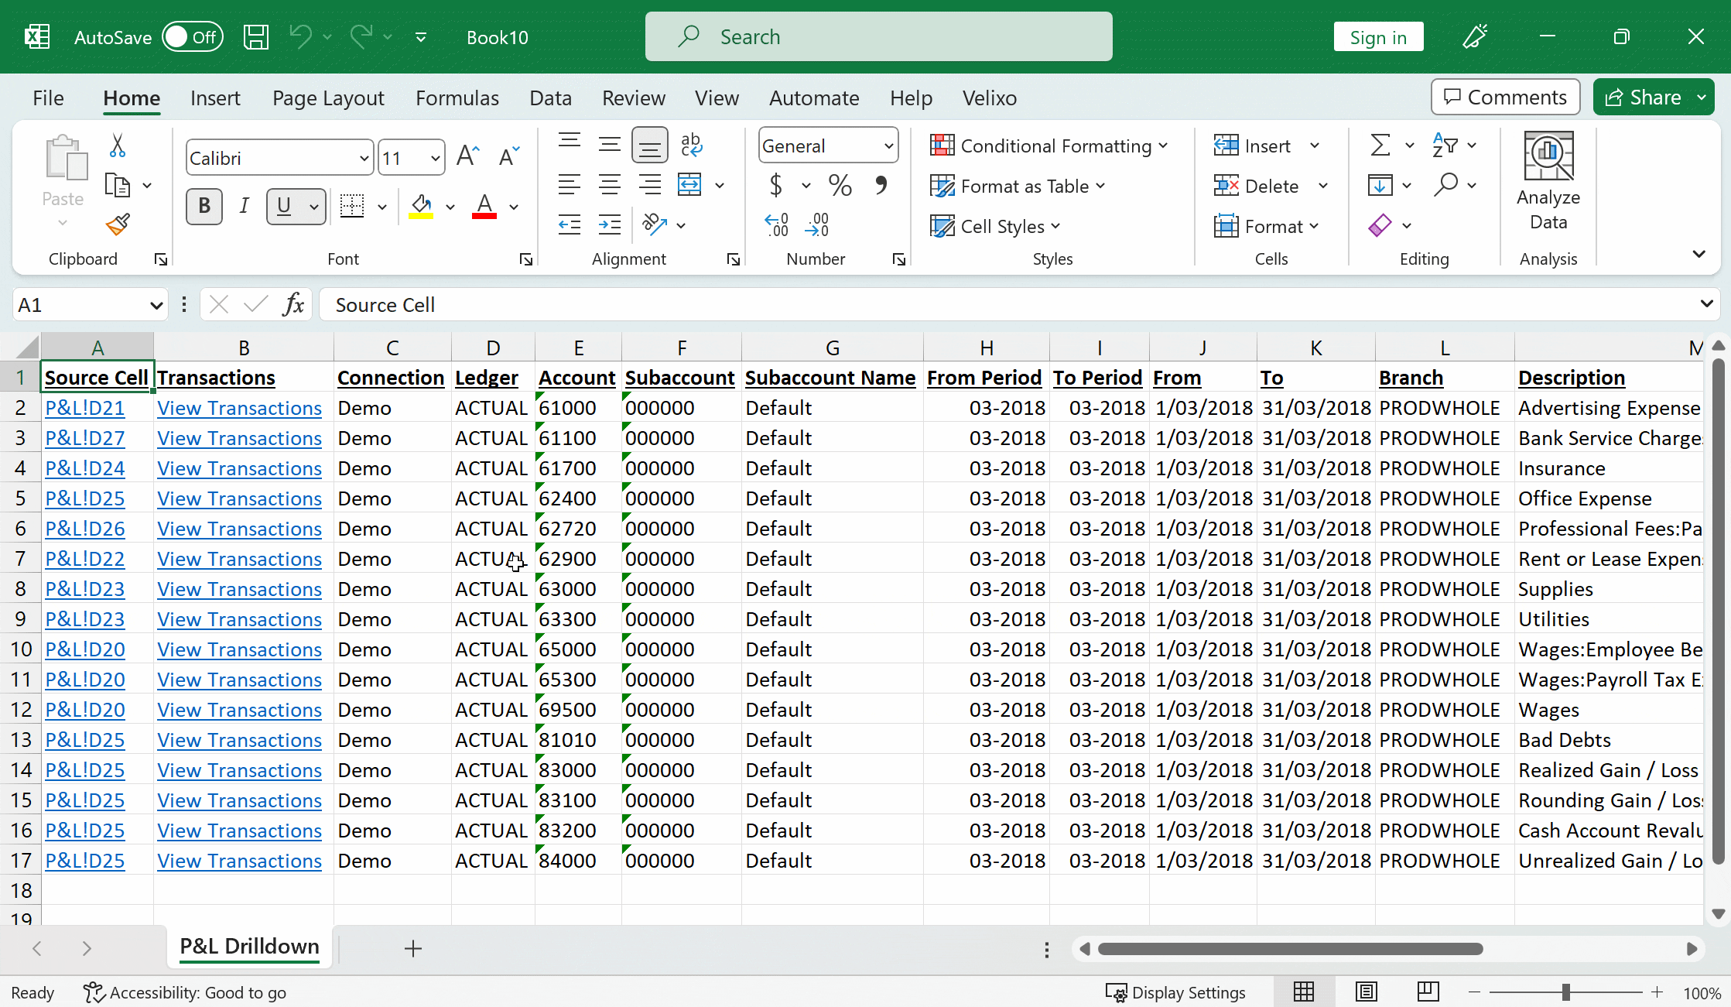Click the AutoSum sigma icon
1731x1007 pixels.
click(1380, 145)
